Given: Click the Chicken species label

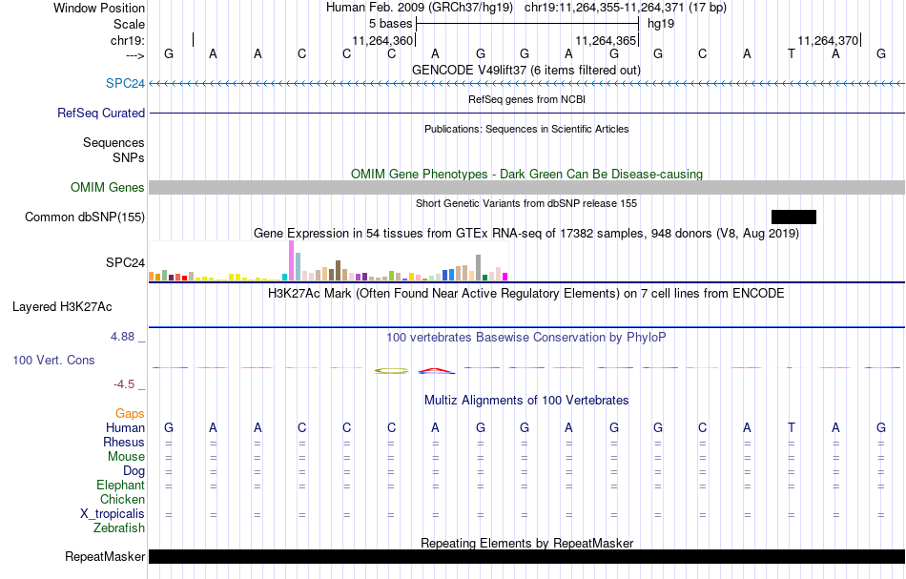Looking at the screenshot, I should click(122, 499).
